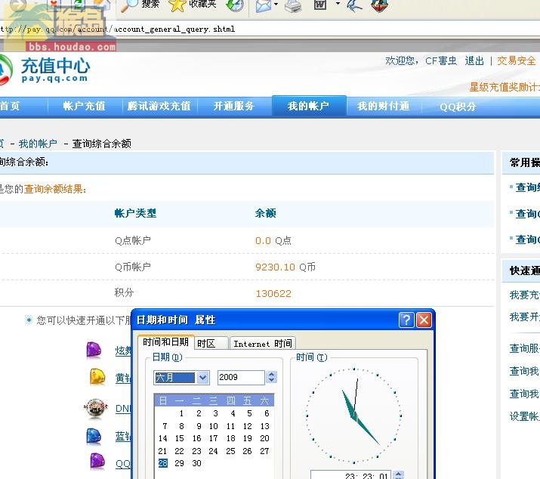Viewport: 540px width, 479px height.
Task: Click the Q点帐户 row label
Action: pos(133,240)
